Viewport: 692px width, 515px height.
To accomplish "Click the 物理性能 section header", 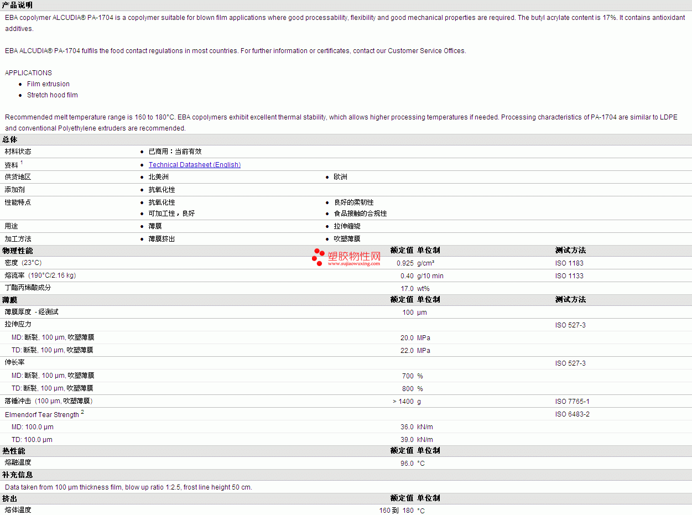I will (x=18, y=251).
